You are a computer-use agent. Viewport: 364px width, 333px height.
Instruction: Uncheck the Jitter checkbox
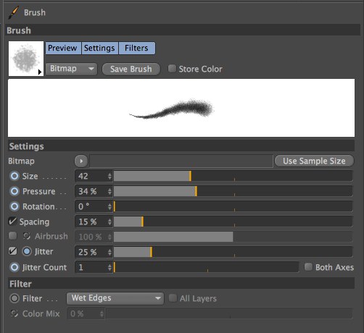(x=12, y=251)
